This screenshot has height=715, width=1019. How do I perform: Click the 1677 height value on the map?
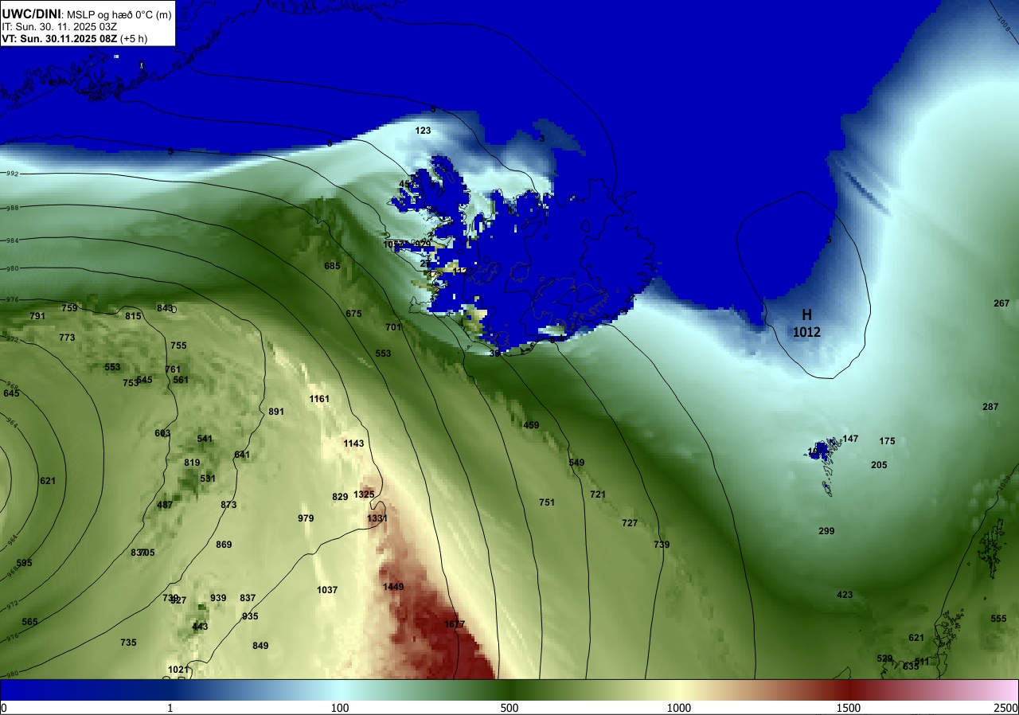(x=455, y=624)
